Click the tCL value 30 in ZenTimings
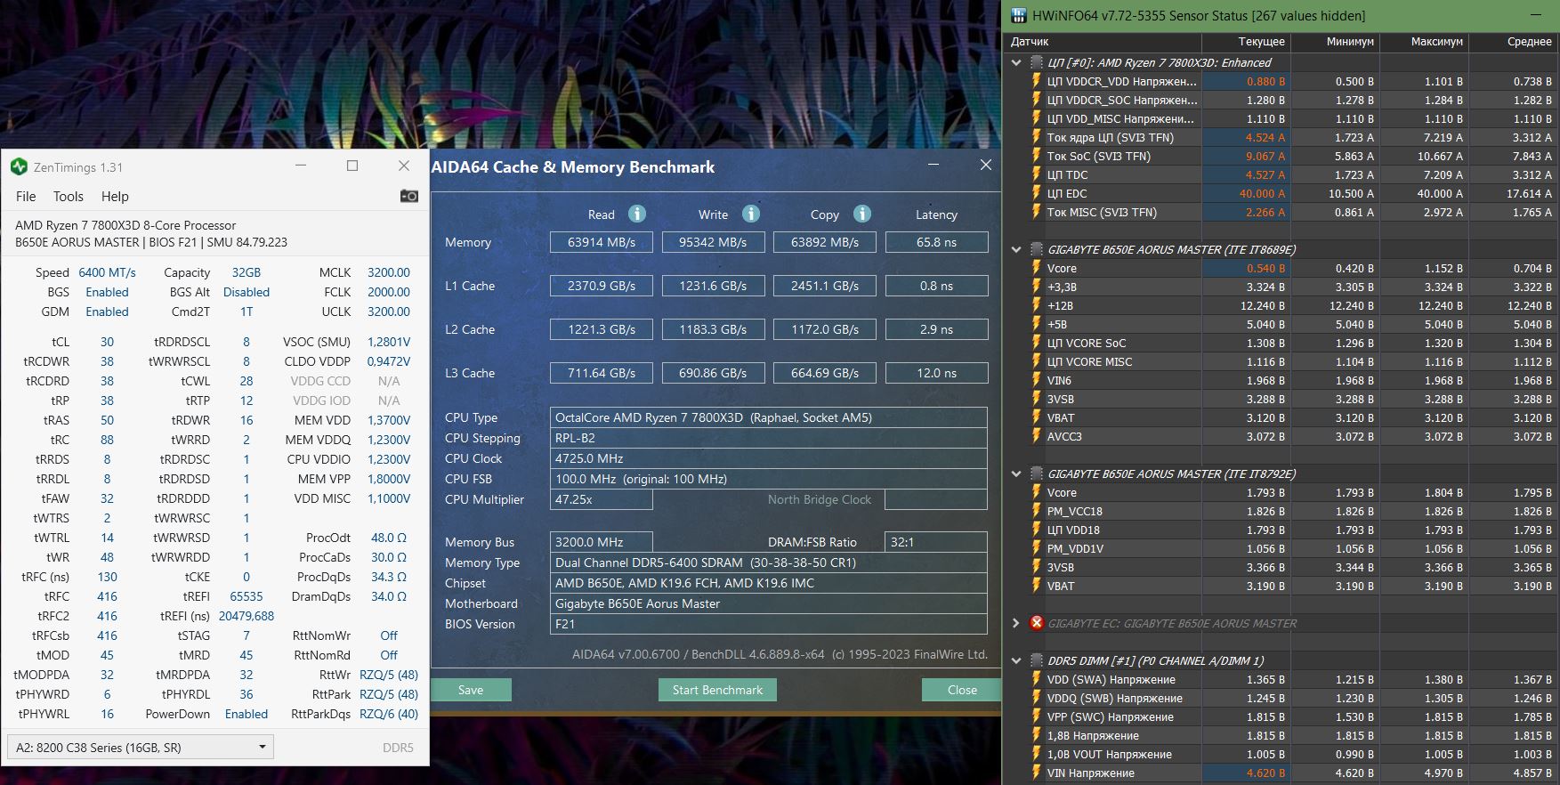1560x785 pixels. pos(107,342)
